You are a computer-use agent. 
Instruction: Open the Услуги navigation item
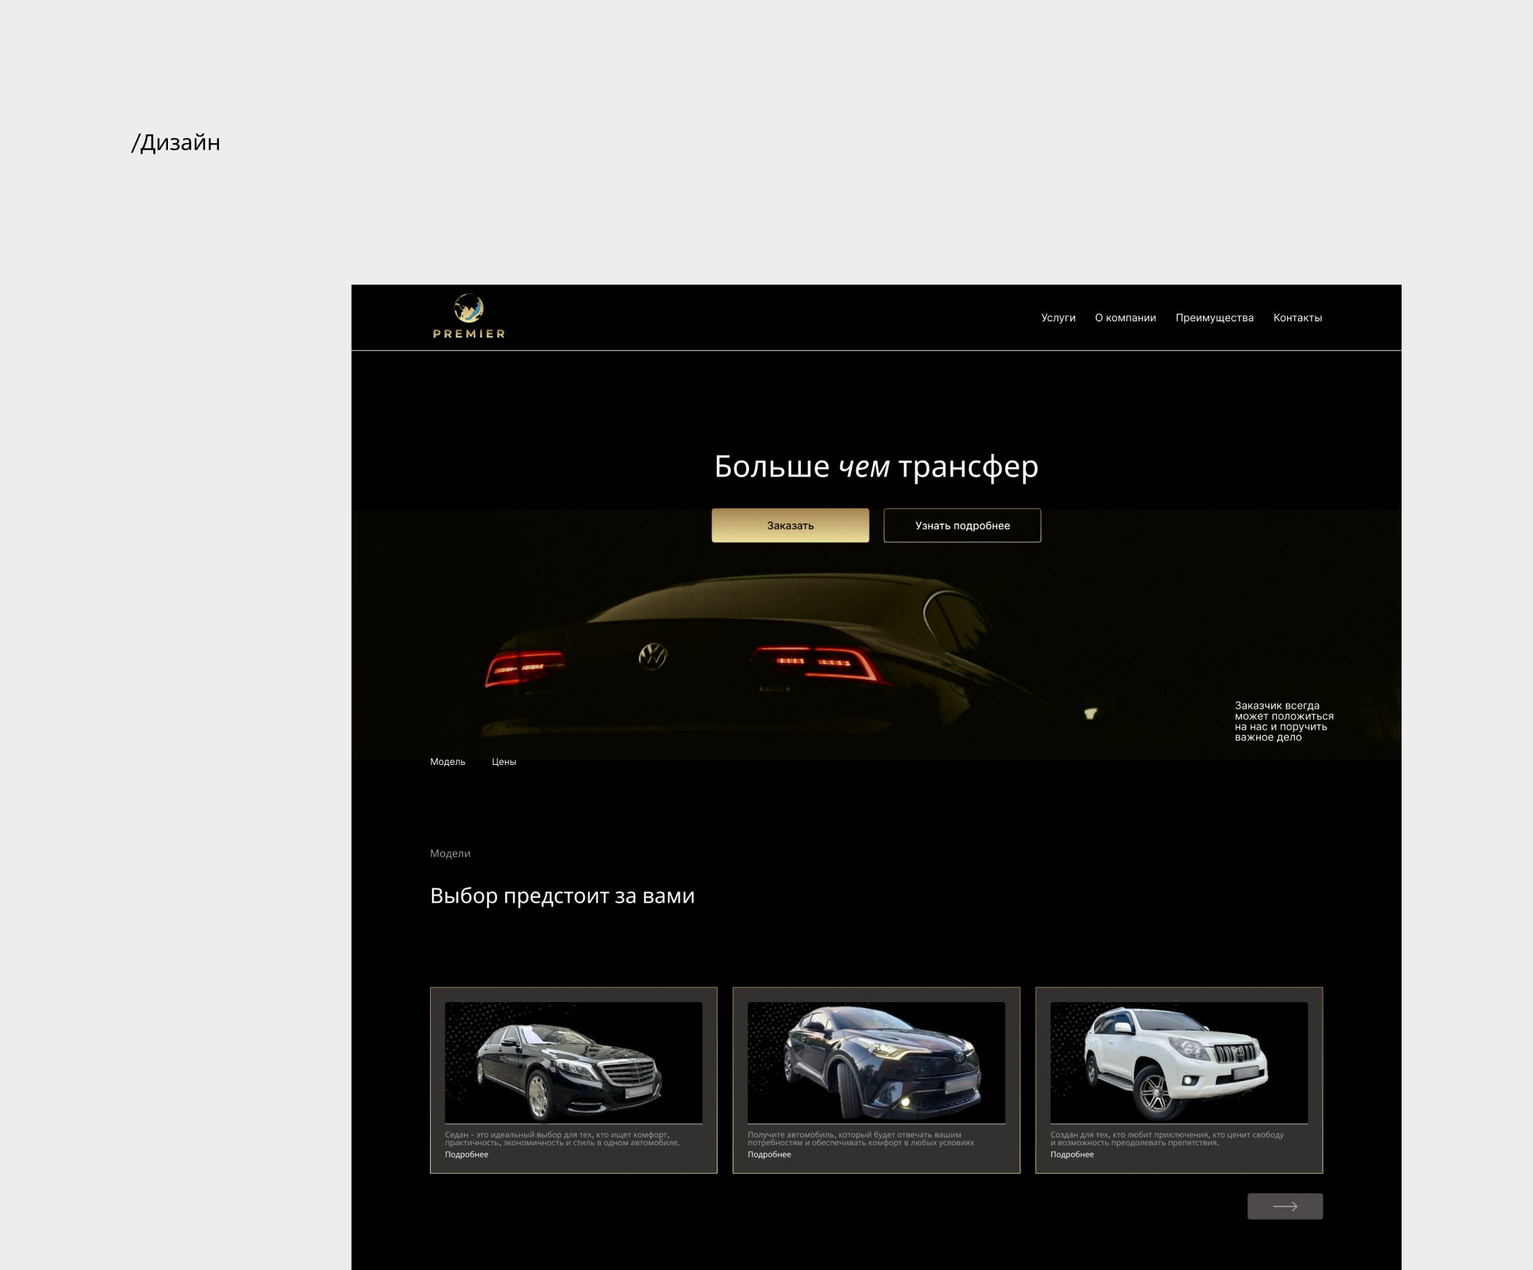[x=1058, y=317]
